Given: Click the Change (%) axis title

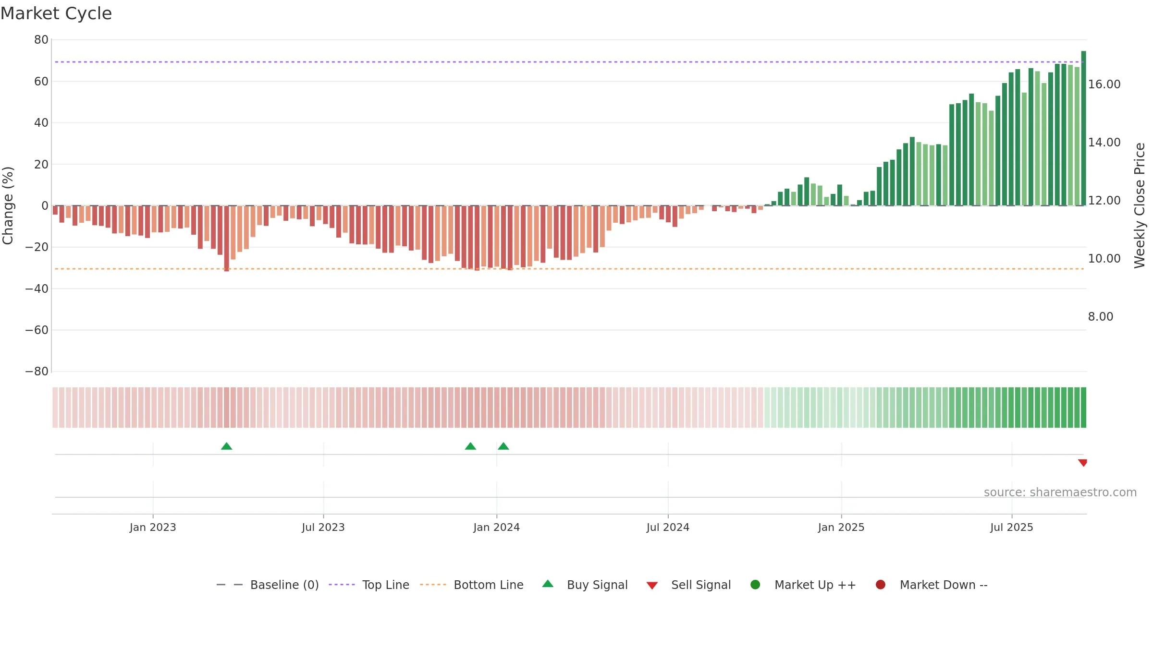Looking at the screenshot, I should pyautogui.click(x=8, y=205).
